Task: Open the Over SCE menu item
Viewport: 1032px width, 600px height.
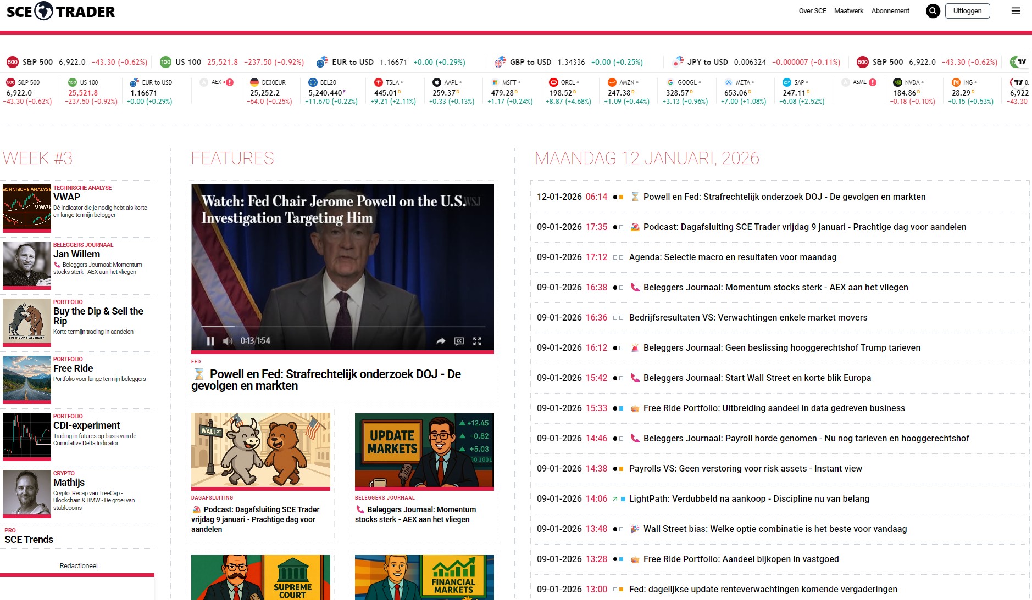Action: click(812, 11)
